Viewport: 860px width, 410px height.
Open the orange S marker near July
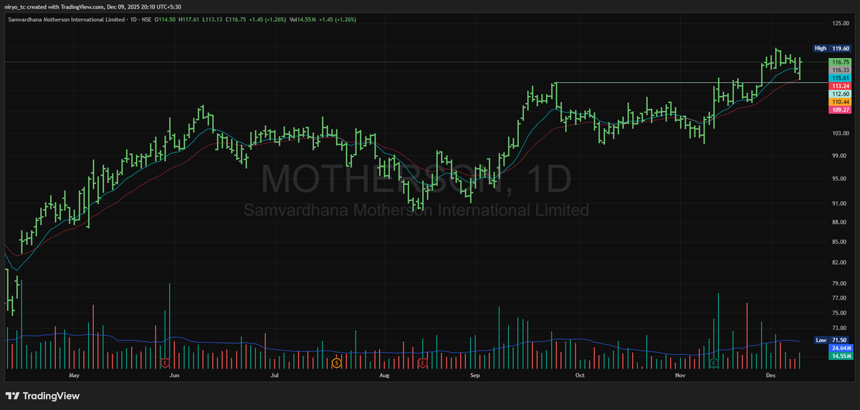coord(336,363)
